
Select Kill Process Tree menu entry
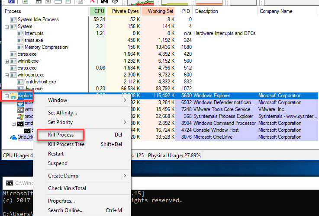click(x=66, y=144)
